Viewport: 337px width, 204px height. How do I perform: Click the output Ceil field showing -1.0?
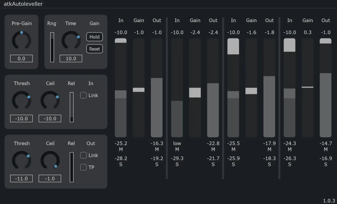click(50, 178)
